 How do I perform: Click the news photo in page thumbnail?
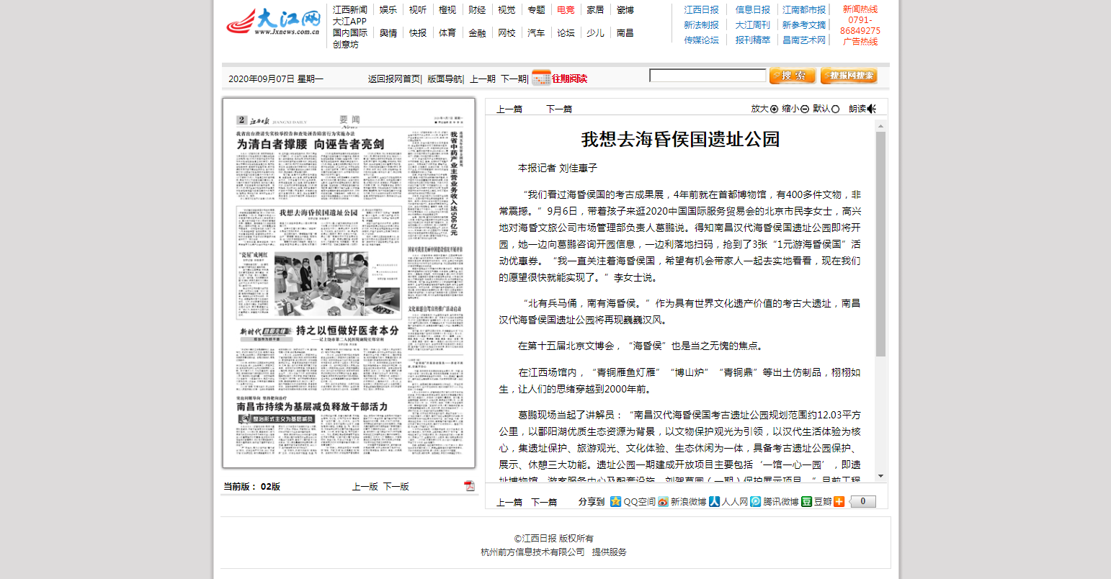coord(336,284)
